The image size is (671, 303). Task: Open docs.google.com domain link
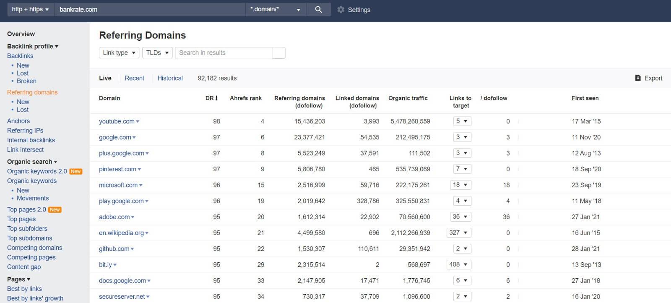click(122, 281)
